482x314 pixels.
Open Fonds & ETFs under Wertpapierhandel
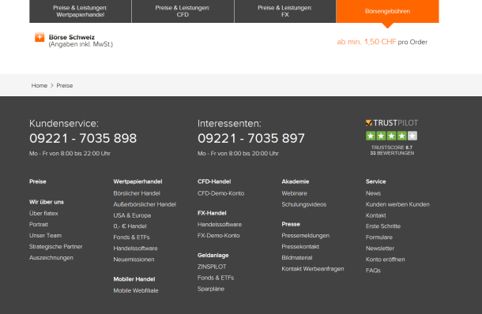point(132,237)
